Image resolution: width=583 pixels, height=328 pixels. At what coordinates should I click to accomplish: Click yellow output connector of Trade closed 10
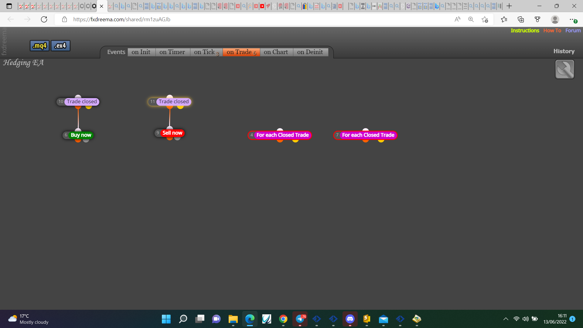click(x=89, y=107)
